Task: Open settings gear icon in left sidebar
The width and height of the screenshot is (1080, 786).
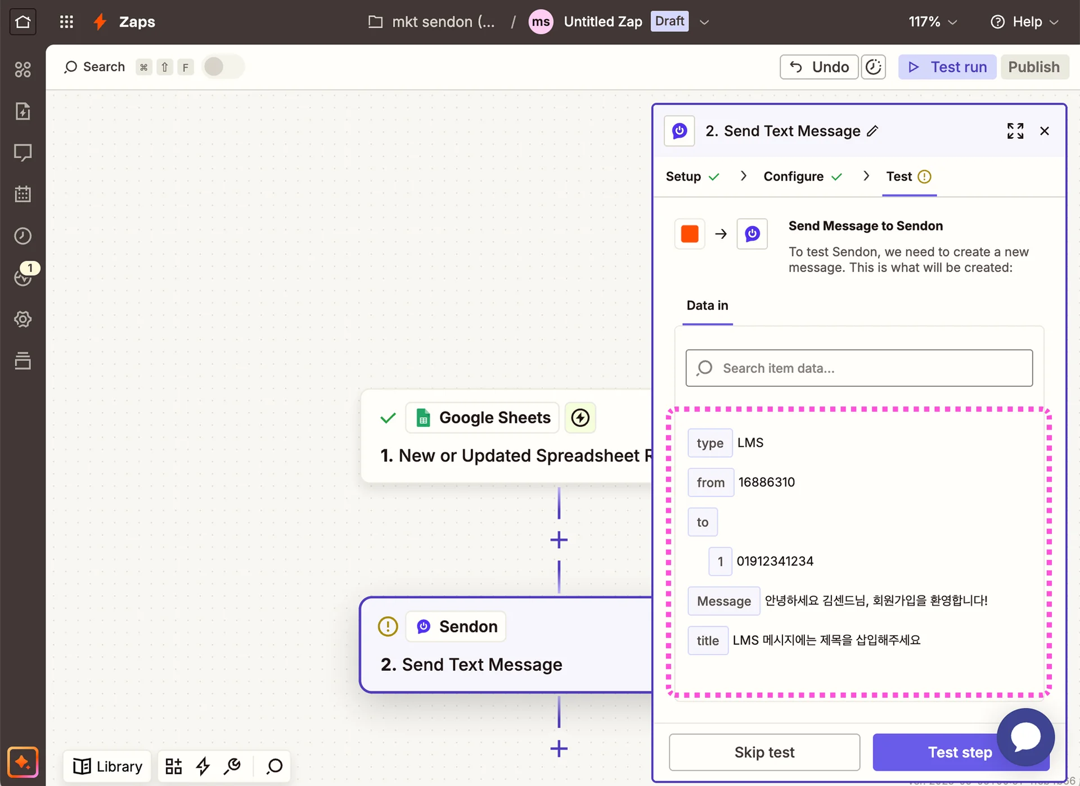Action: pos(22,319)
